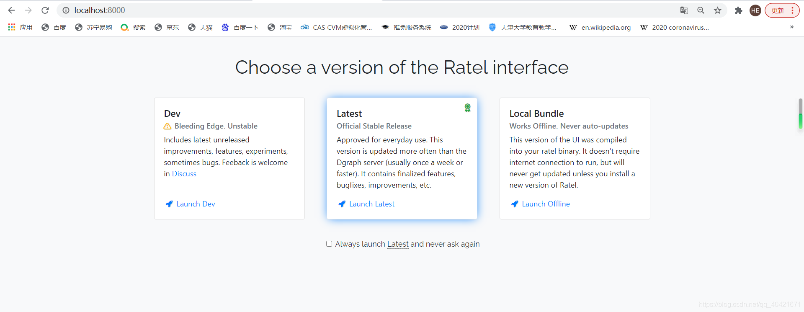The image size is (804, 312).
Task: Open the 应用 apps shortcut
Action: [20, 27]
